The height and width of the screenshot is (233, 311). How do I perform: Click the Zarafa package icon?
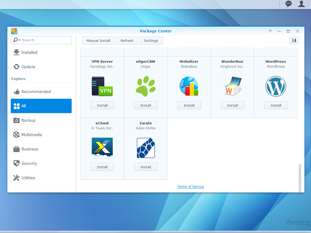[x=146, y=148]
